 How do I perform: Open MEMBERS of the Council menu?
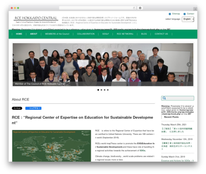[57, 34]
